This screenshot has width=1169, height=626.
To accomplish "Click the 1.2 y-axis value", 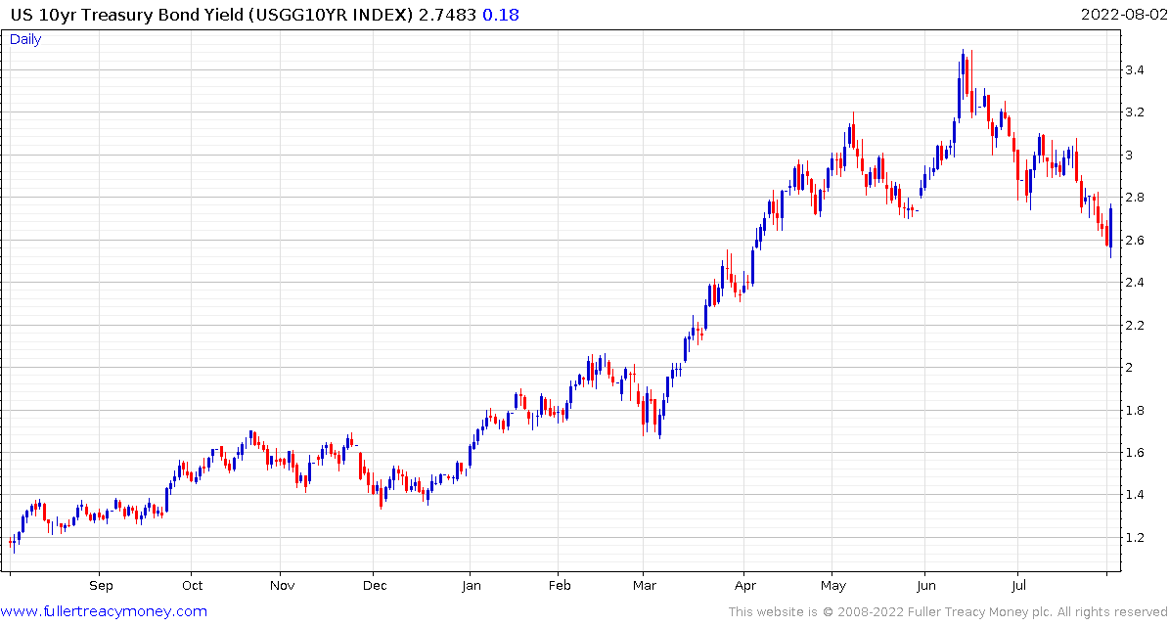I will (1135, 537).
